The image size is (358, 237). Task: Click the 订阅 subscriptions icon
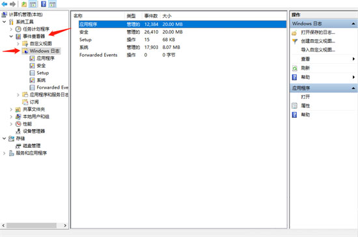tap(25, 102)
